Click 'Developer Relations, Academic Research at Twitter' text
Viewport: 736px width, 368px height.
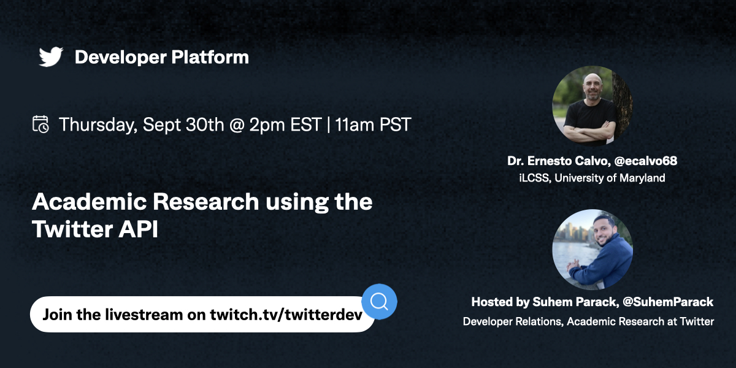click(589, 321)
